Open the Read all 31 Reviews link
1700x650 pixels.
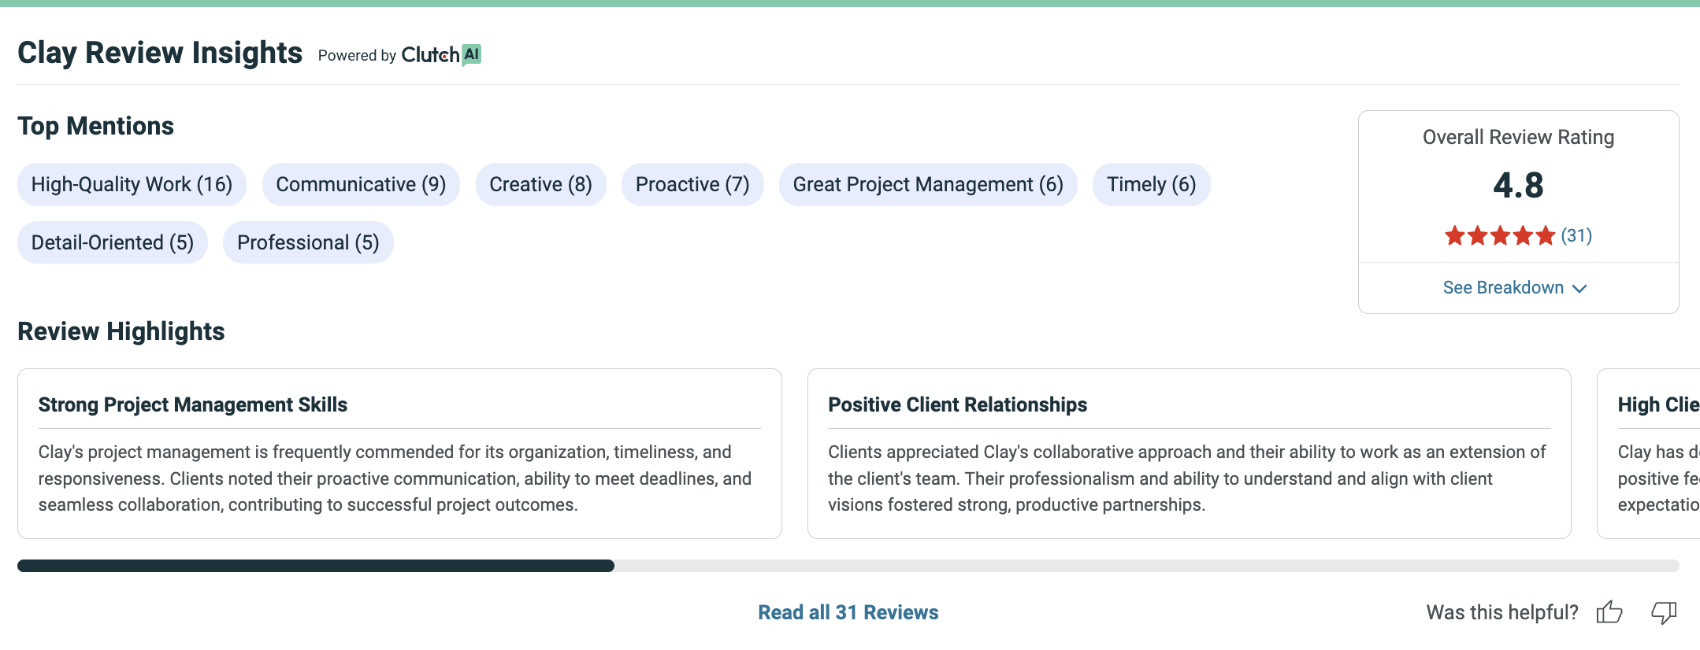pos(848,612)
